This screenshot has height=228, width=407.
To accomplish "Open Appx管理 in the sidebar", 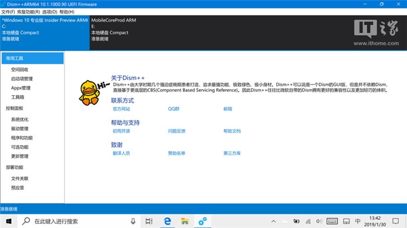I will click(21, 88).
